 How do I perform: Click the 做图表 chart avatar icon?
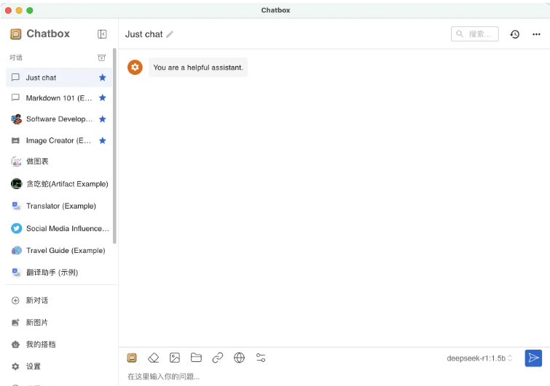point(16,161)
